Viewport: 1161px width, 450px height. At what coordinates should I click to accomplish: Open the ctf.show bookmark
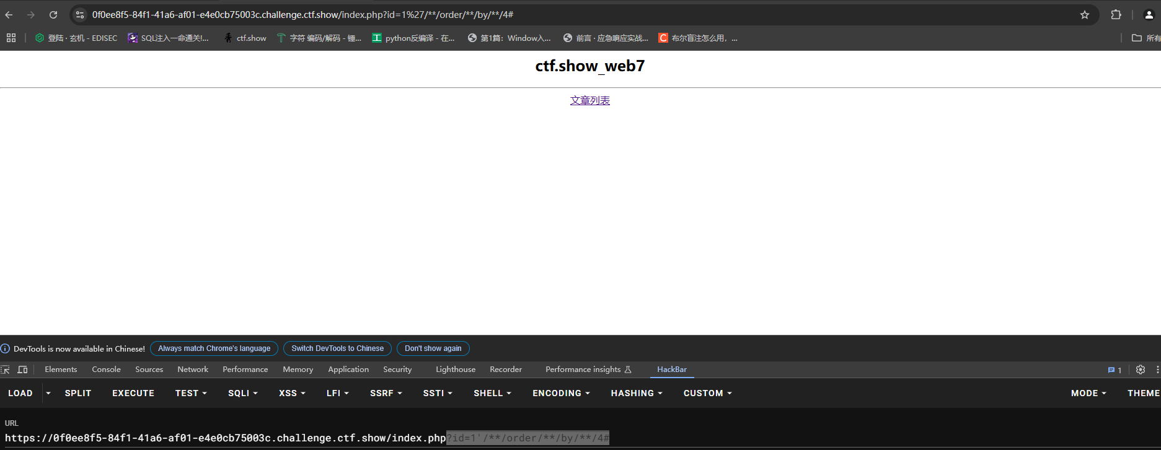pyautogui.click(x=245, y=38)
